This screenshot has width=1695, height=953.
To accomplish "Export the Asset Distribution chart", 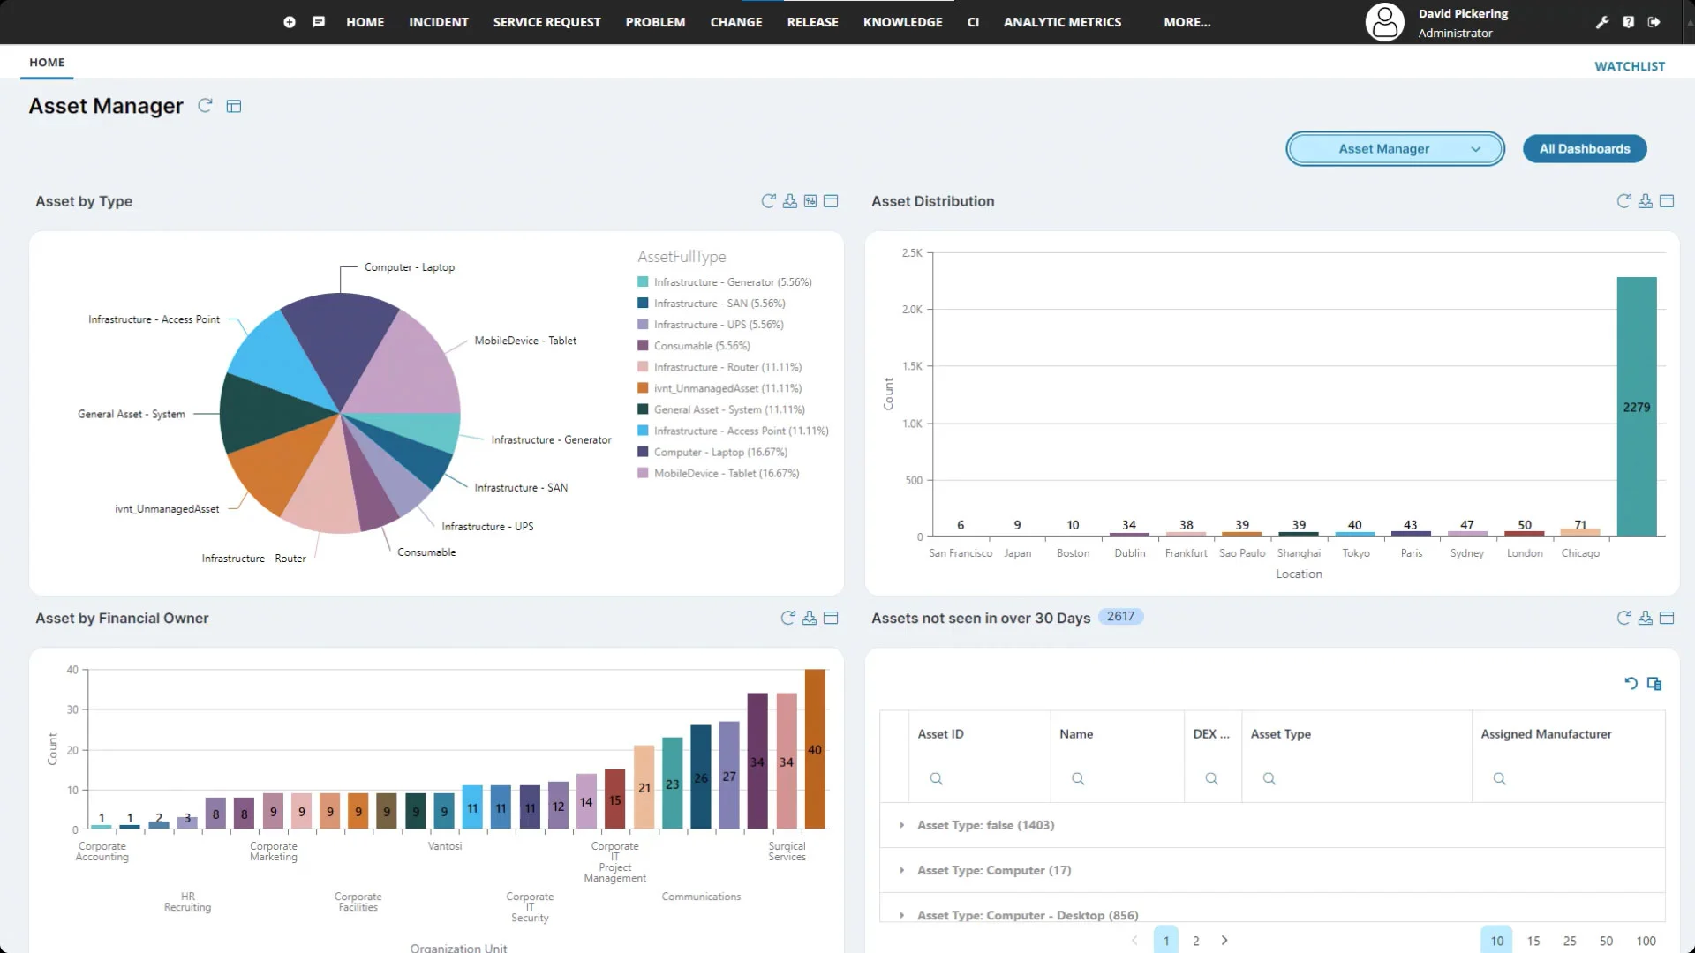I will [x=1645, y=201].
